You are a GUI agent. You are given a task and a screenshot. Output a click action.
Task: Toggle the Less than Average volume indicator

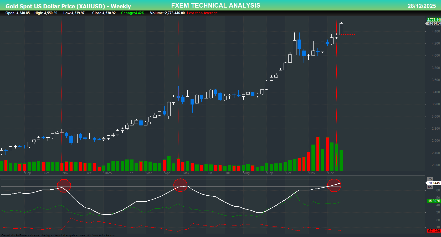point(202,13)
